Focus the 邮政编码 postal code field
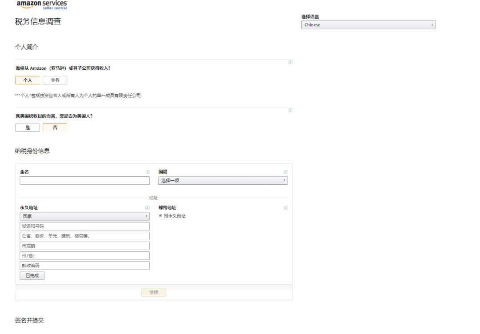Screen dimensions: 480x334 (84, 266)
